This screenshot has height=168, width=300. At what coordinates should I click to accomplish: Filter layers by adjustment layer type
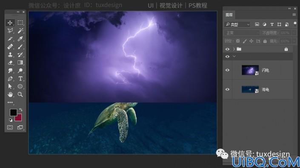[264, 24]
